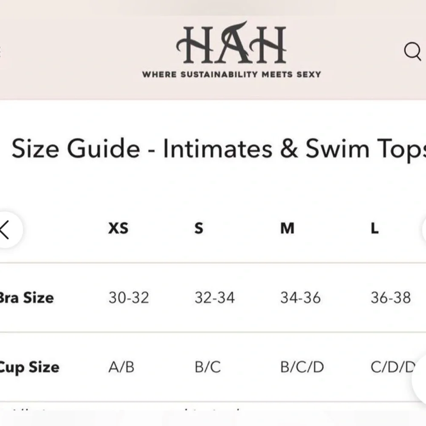
Task: Select the S column header
Action: pyautogui.click(x=199, y=229)
